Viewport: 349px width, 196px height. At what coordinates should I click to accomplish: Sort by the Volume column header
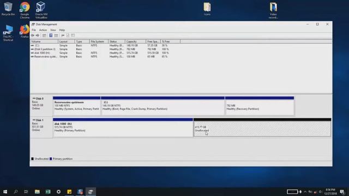(44, 41)
